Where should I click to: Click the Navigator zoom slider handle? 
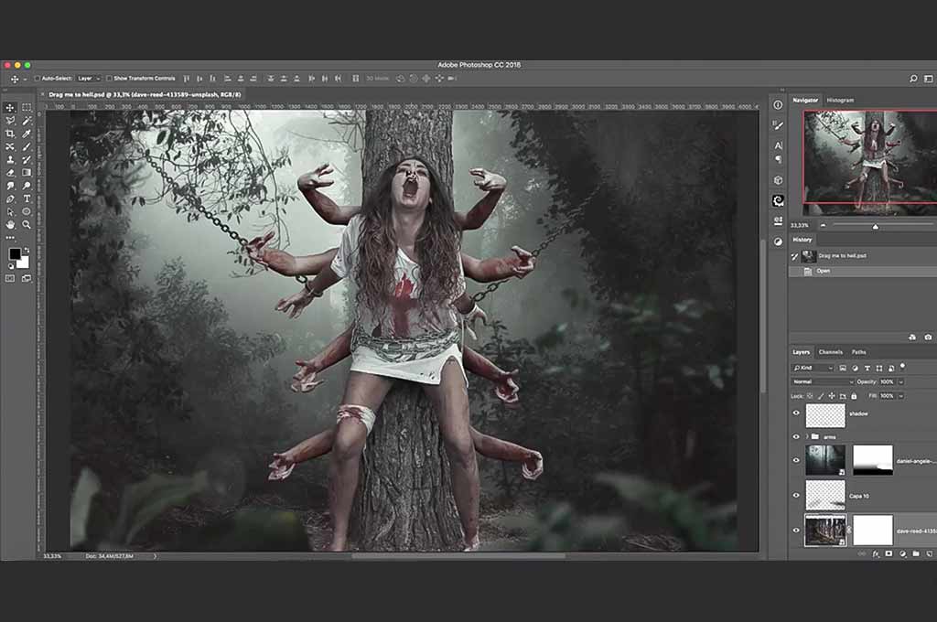click(876, 227)
